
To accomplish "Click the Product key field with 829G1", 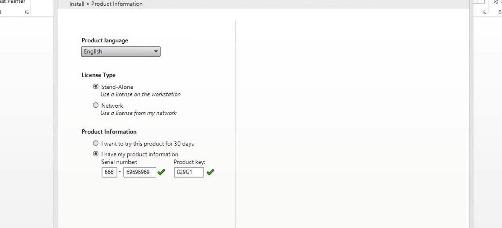I will 189,172.
